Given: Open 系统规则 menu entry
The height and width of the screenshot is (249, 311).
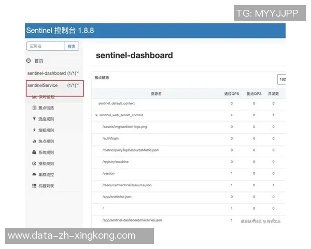Looking at the screenshot, I should 46,153.
